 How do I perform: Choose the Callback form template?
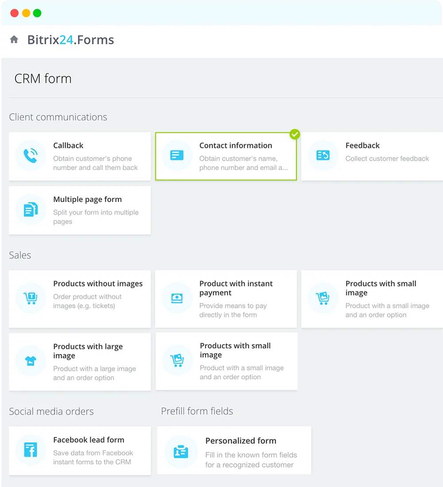80,156
